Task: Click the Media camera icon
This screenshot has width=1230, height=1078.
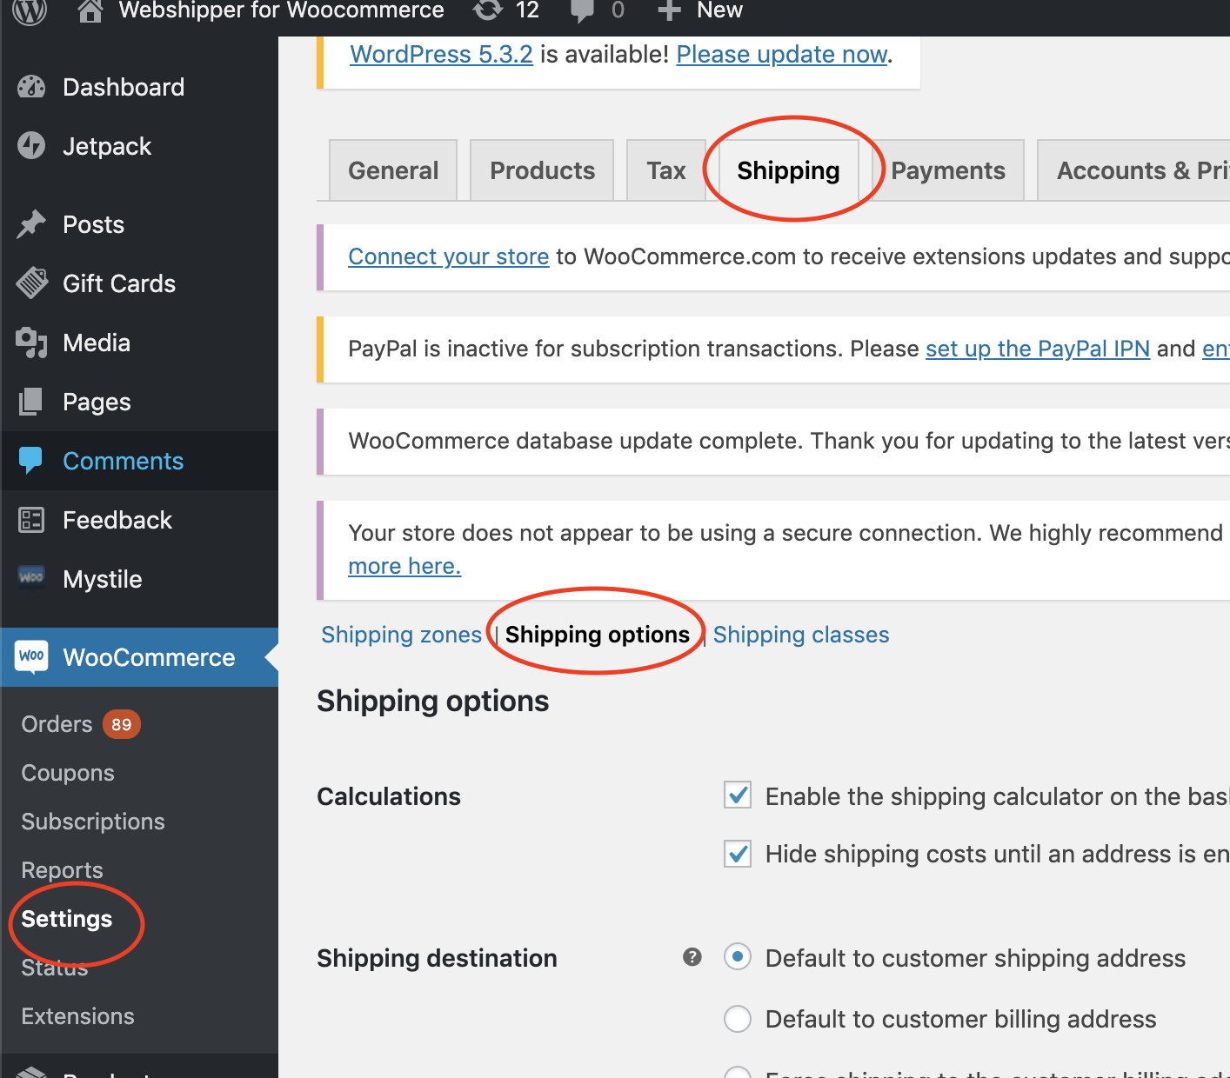Action: 31,343
